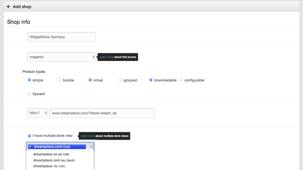
Task: Select dreamplace.co.uk (uk) store view option
Action: [x=51, y=154]
